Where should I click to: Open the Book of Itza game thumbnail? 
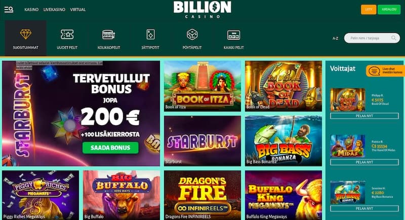[202, 86]
